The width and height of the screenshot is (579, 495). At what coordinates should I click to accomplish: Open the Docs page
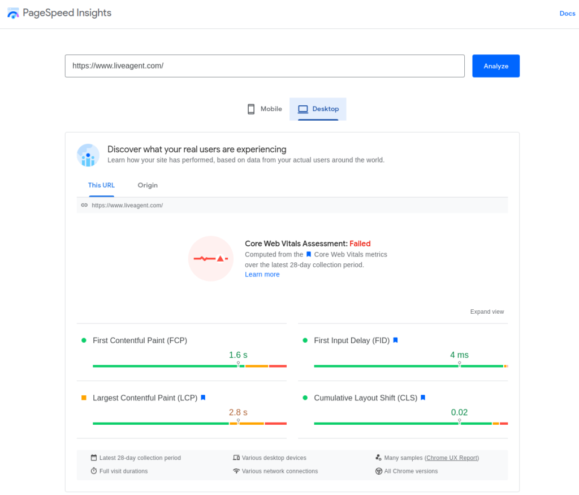coord(567,13)
